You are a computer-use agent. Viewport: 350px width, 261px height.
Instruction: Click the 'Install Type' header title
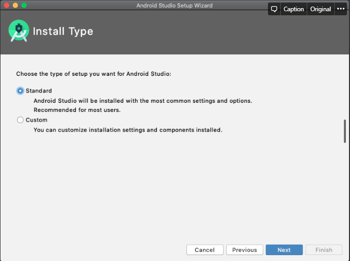point(63,31)
